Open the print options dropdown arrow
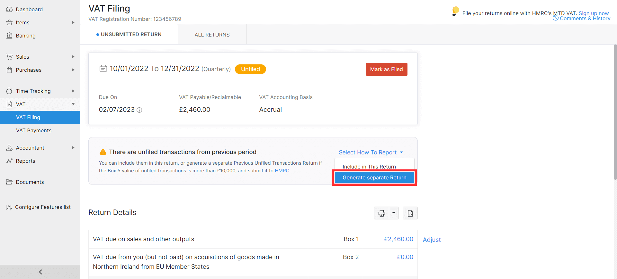This screenshot has height=279, width=617. click(x=394, y=213)
